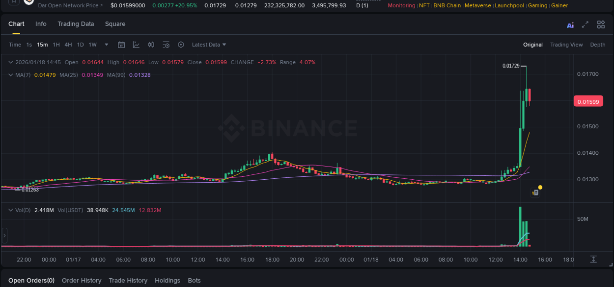Switch chart mode to Trading View
Screen dimensions: 614x287
click(566, 44)
